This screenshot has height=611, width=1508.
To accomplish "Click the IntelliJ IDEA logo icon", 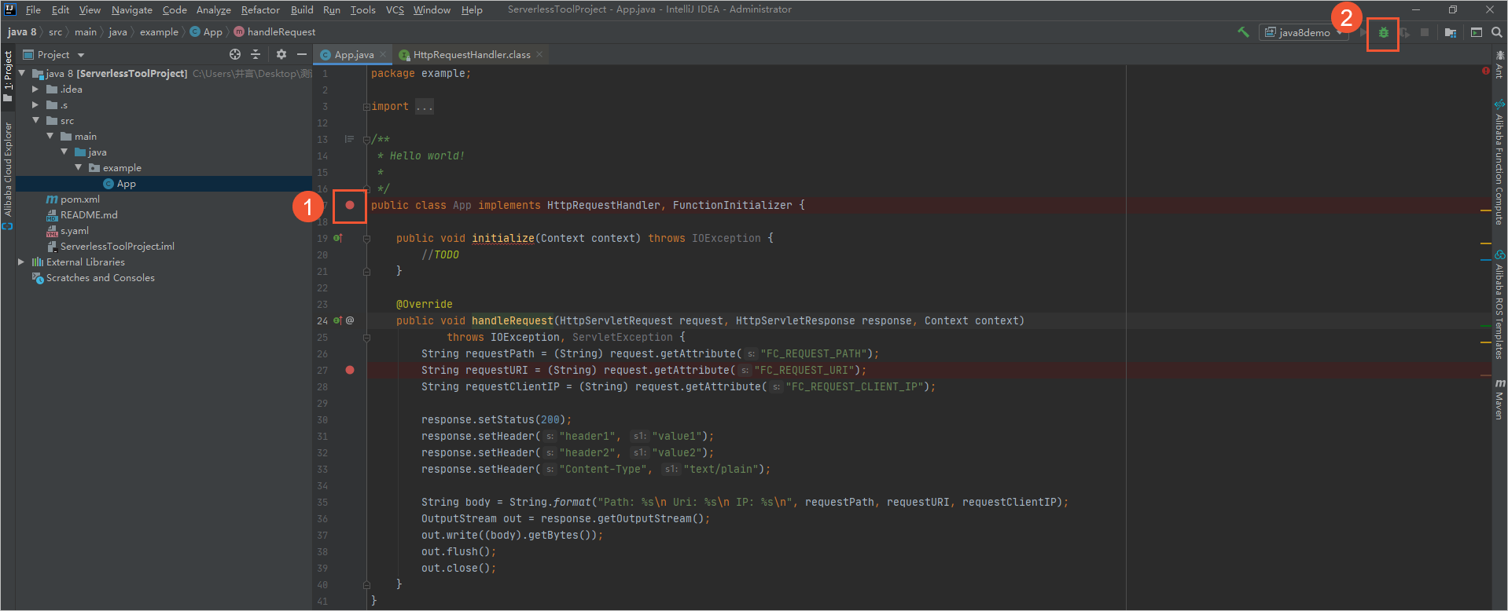I will [x=9, y=9].
